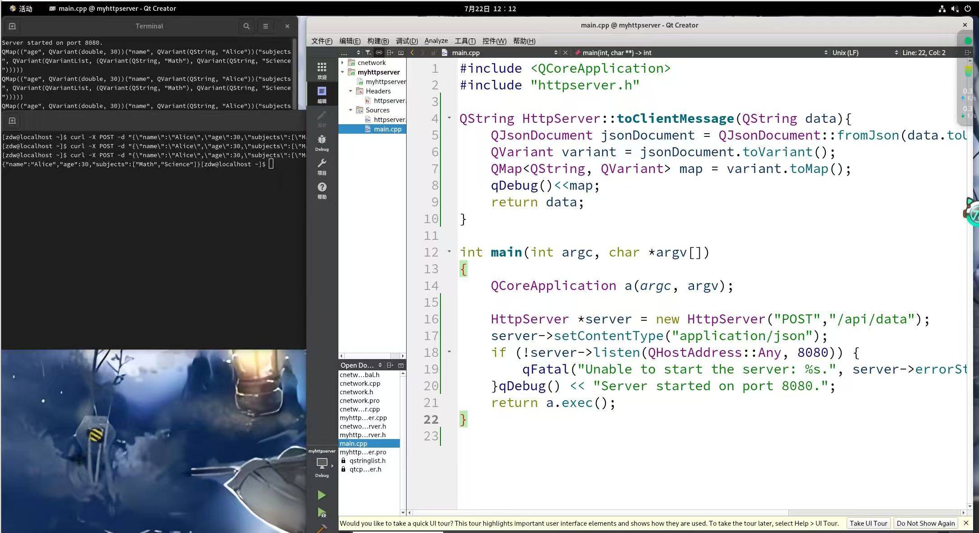
Task: Collapse the Sources folder
Action: click(351, 110)
